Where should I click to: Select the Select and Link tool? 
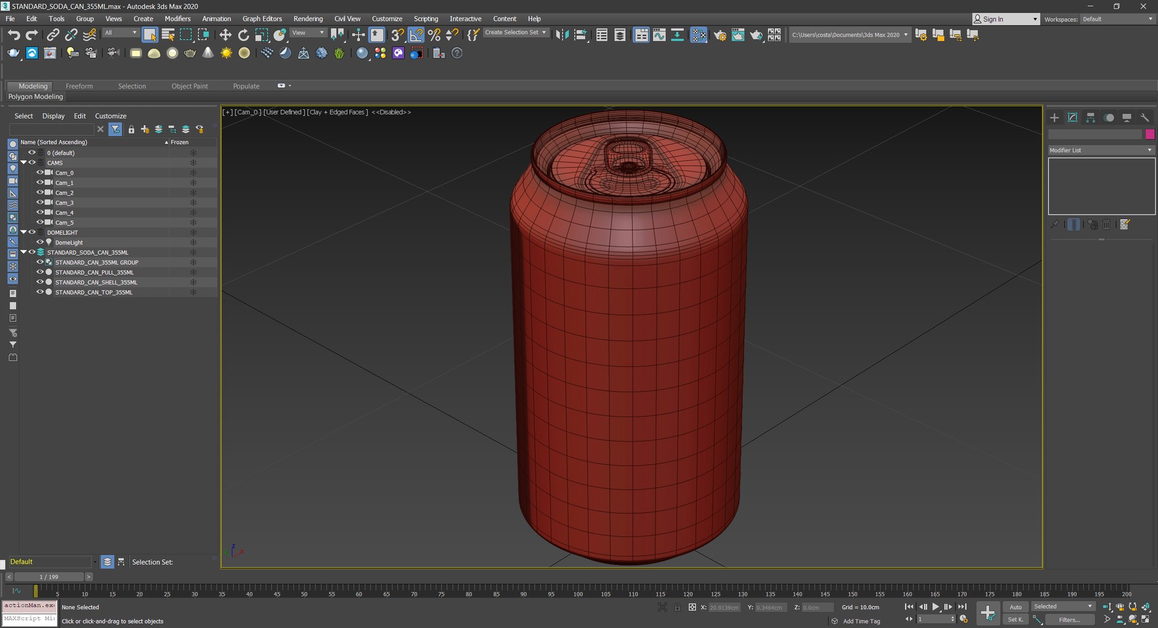pyautogui.click(x=53, y=35)
